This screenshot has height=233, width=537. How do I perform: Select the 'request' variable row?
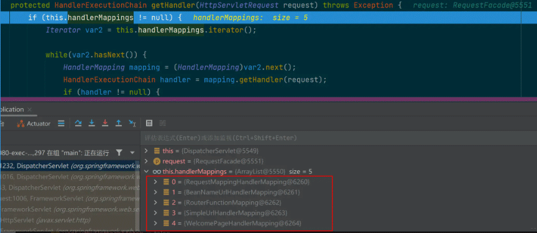(x=338, y=161)
